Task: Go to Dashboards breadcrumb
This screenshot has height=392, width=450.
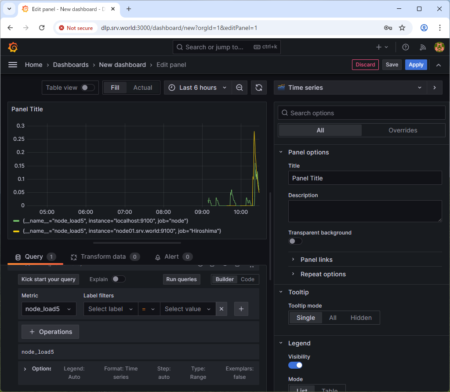Action: click(x=71, y=65)
